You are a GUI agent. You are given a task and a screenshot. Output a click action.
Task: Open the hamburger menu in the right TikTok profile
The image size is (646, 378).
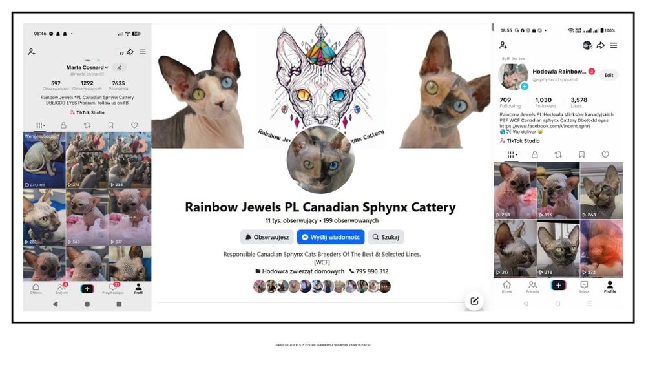tap(614, 45)
